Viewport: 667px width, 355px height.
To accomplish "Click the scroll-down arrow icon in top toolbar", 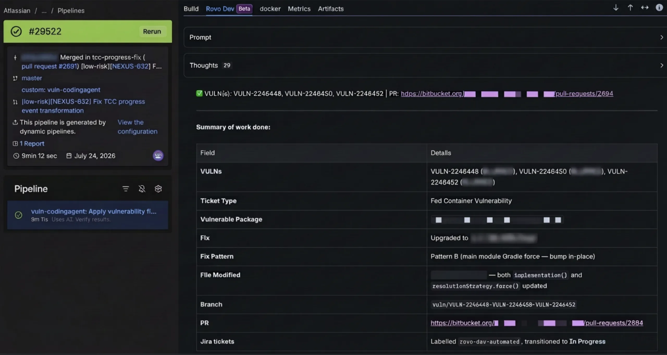I will point(616,8).
